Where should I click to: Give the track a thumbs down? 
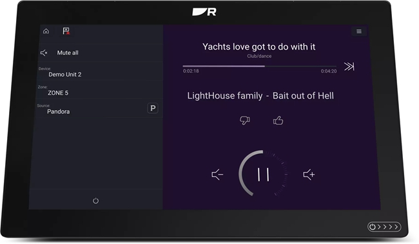(244, 120)
